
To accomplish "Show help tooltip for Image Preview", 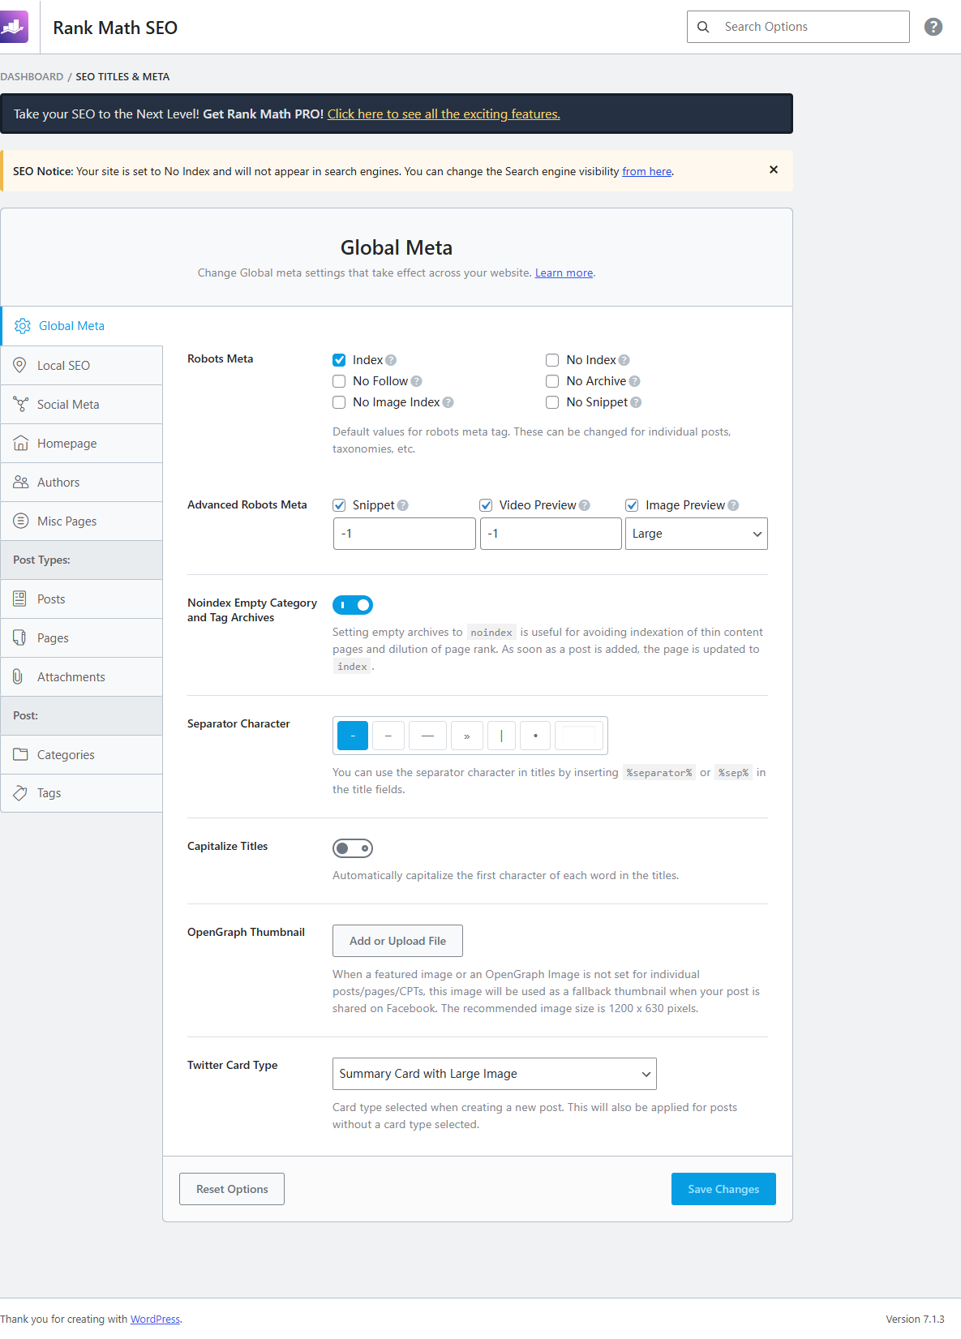I will tap(733, 505).
